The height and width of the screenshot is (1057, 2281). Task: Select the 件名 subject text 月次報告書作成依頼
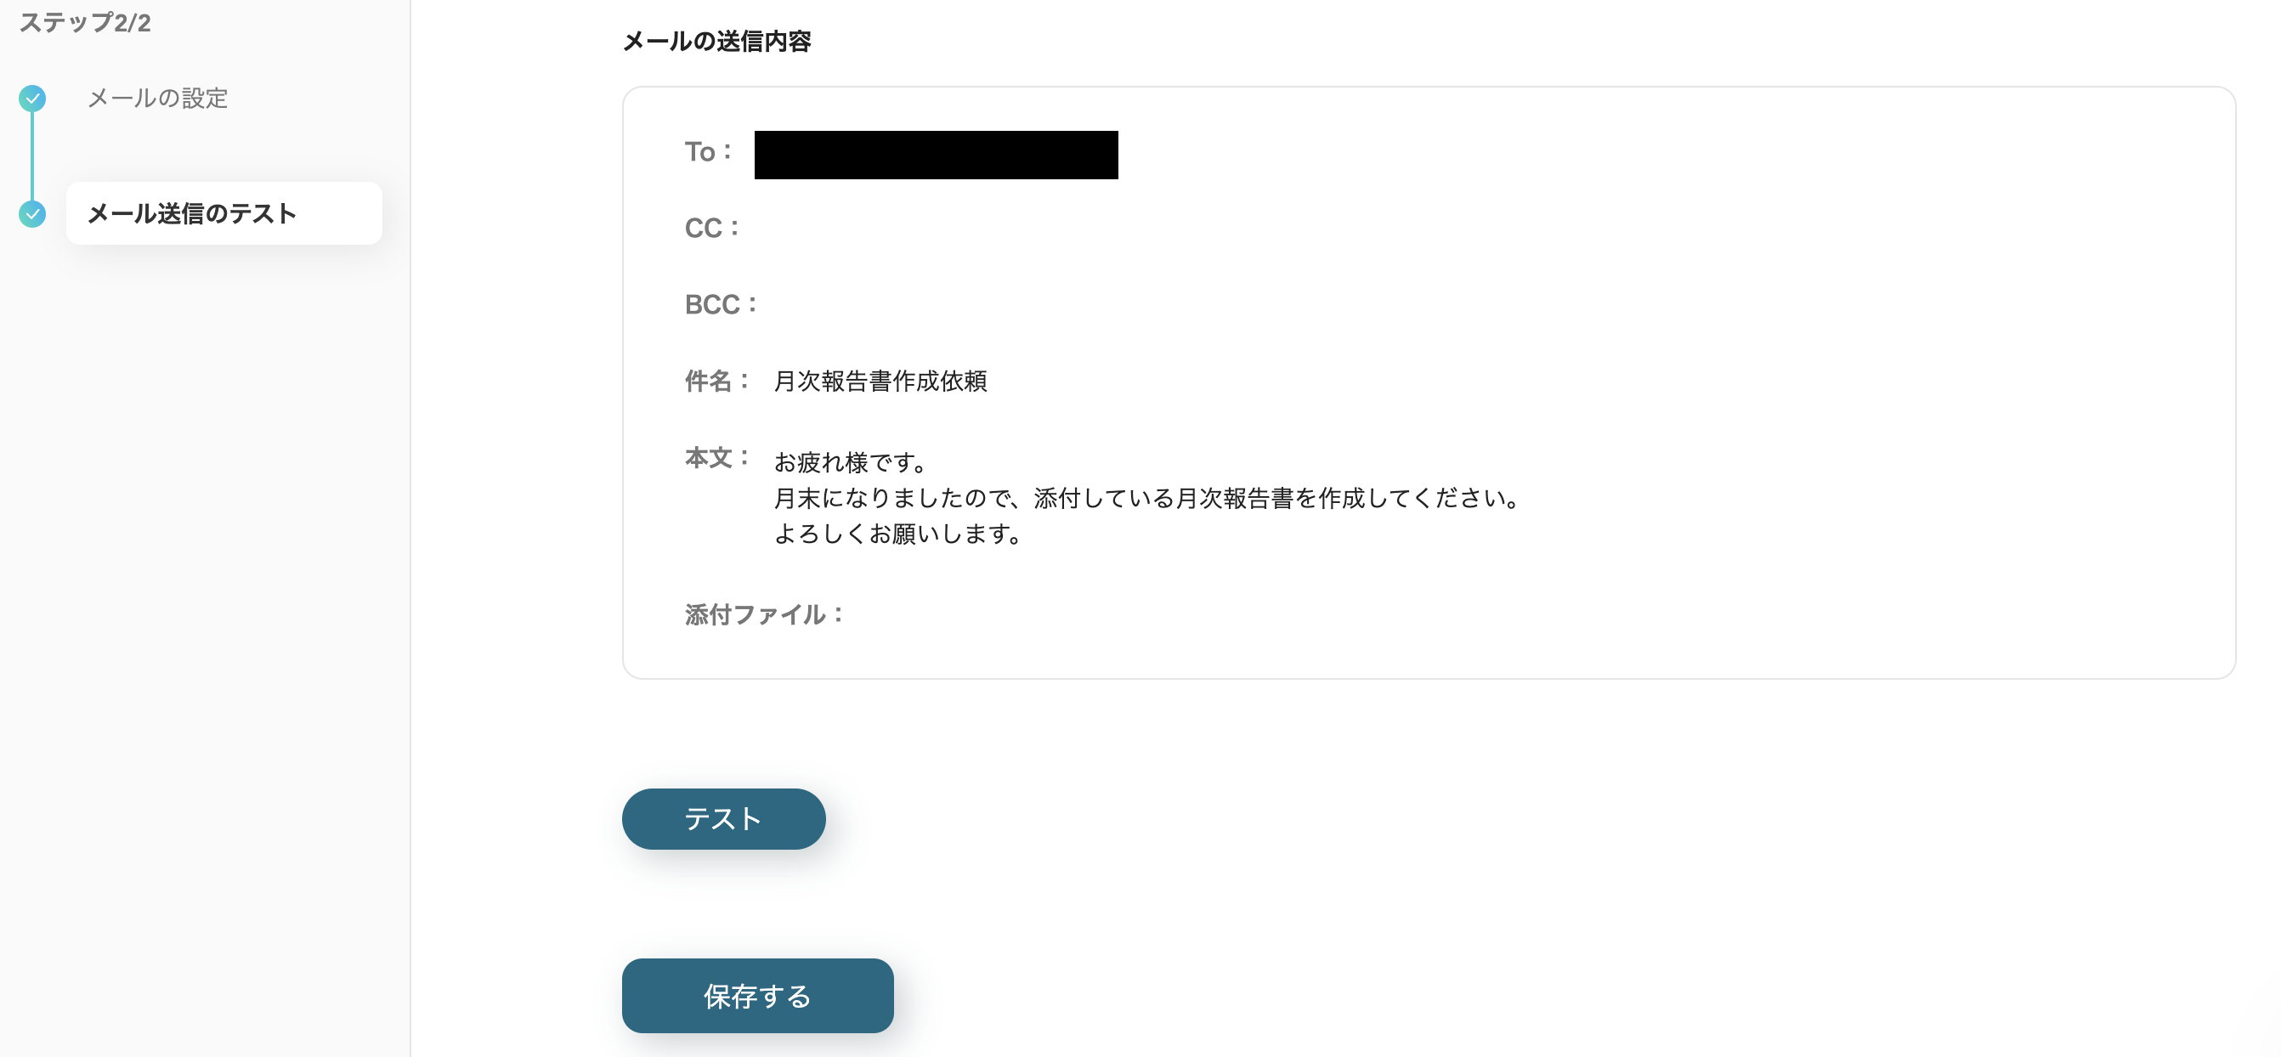tap(881, 382)
